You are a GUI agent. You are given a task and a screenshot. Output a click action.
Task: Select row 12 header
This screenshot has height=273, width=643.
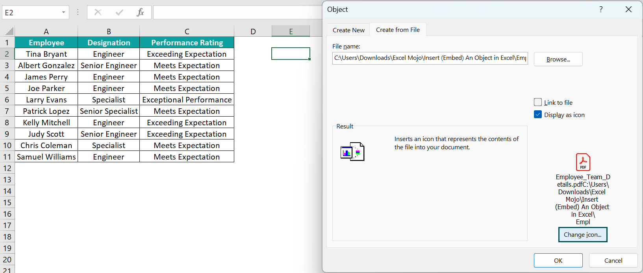click(x=7, y=168)
